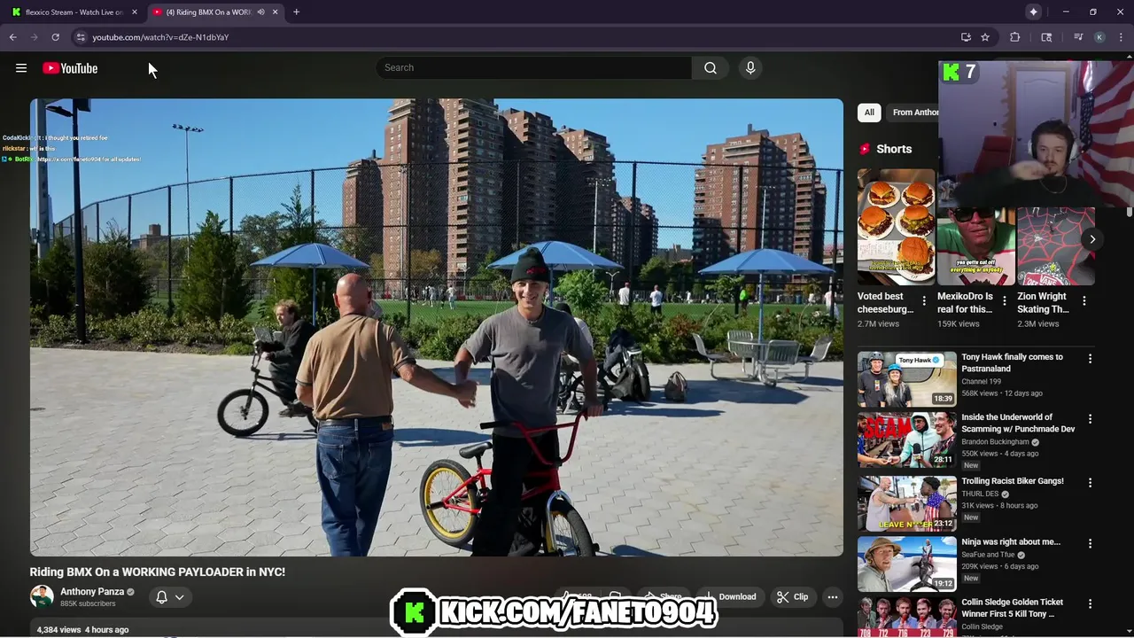This screenshot has width=1134, height=638.
Task: Open options for Tony Hawk Pastranaland video
Action: [1090, 359]
